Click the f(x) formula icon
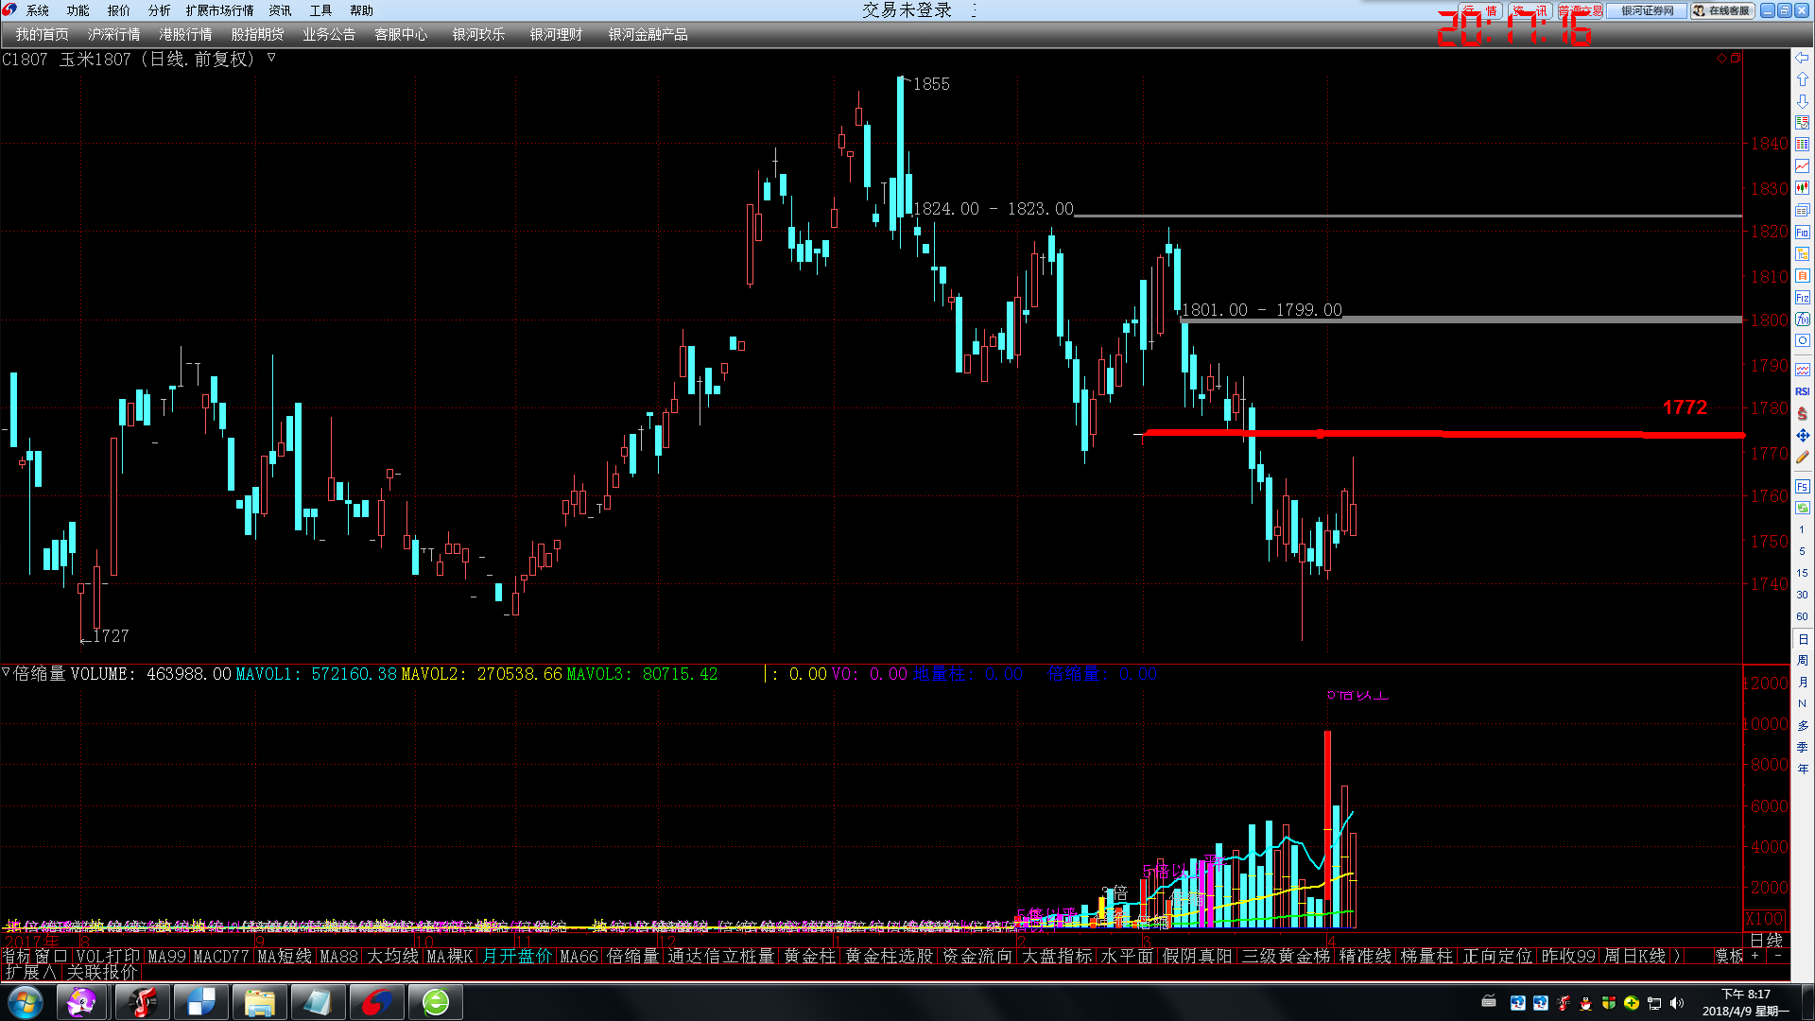1815x1021 pixels. (1802, 320)
